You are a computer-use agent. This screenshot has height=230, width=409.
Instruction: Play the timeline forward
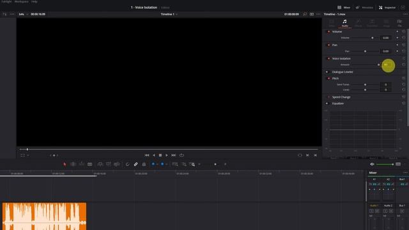tap(167, 155)
